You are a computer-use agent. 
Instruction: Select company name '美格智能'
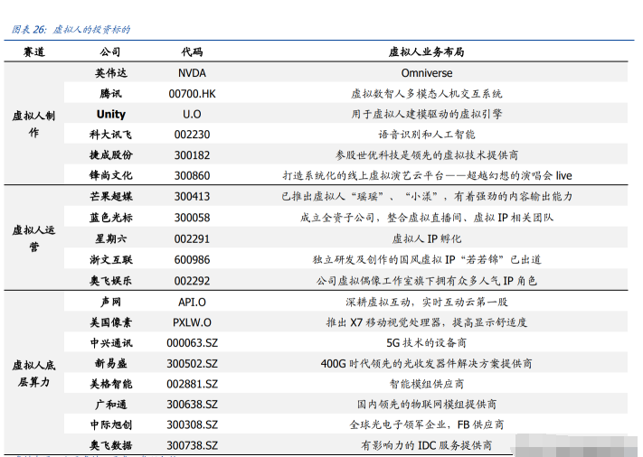pyautogui.click(x=110, y=384)
